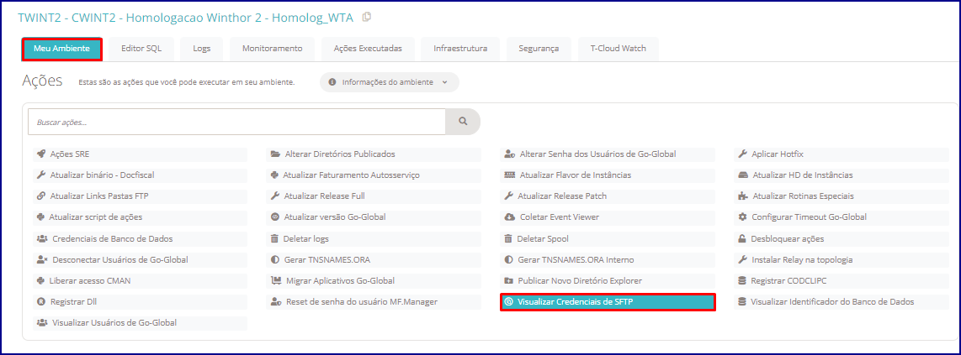Click the trash icon of Deletar Spool
961x355 pixels.
[x=508, y=239]
